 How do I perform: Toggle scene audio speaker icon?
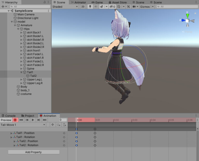point(96,6)
